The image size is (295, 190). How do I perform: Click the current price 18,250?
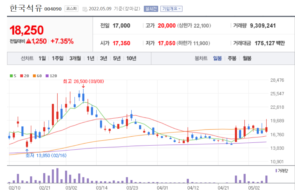(x=27, y=30)
